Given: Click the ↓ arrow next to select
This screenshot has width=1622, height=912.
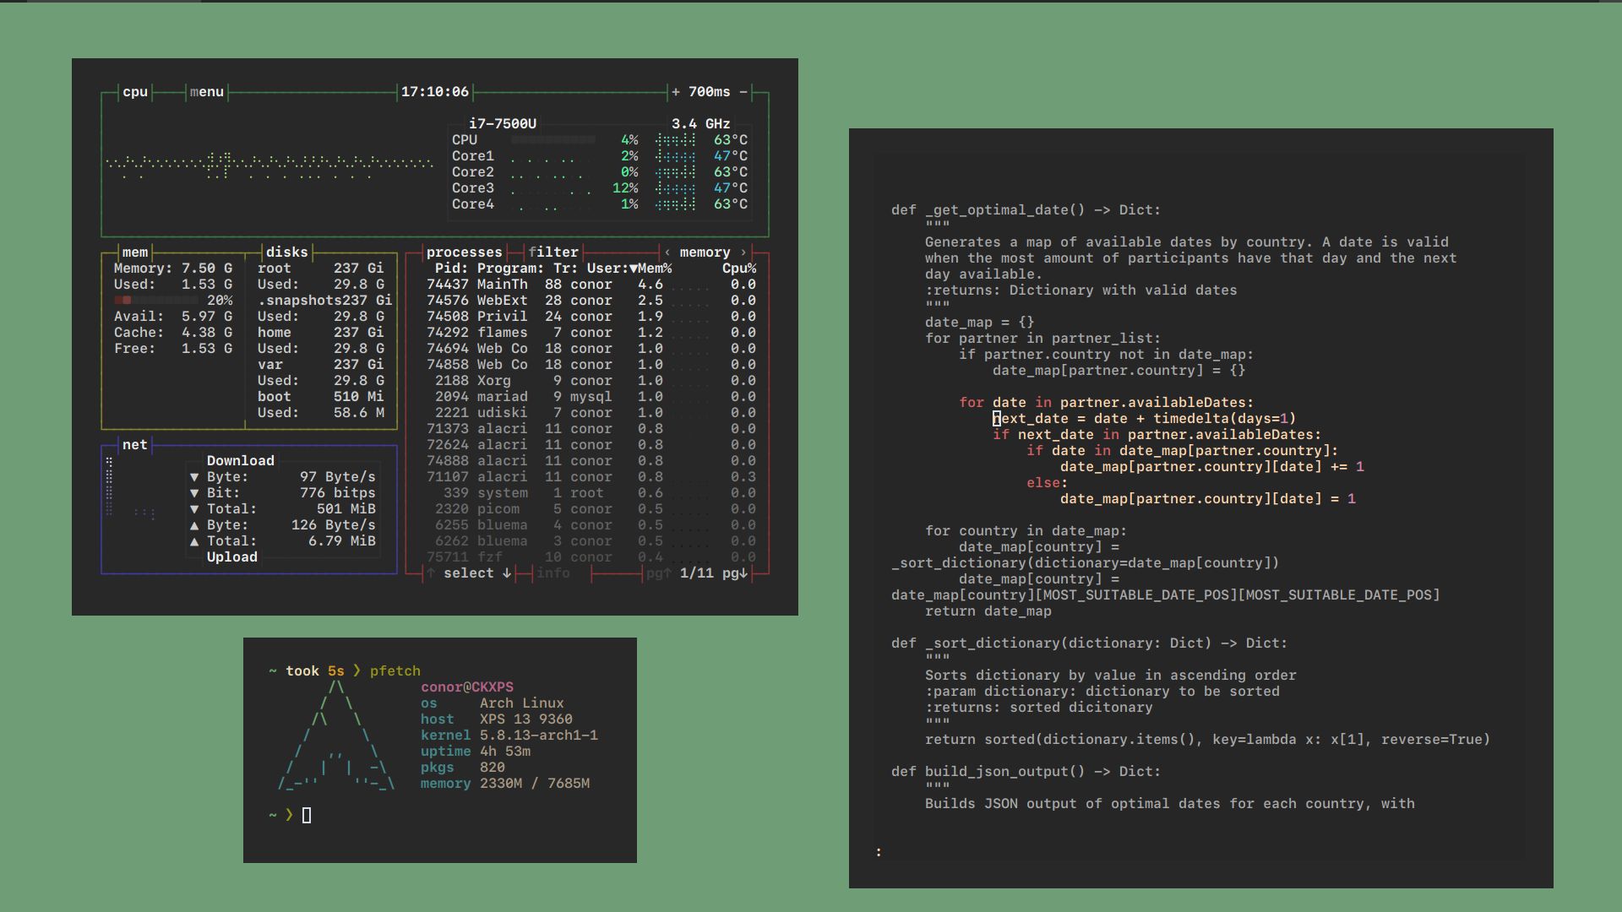Looking at the screenshot, I should click(505, 573).
